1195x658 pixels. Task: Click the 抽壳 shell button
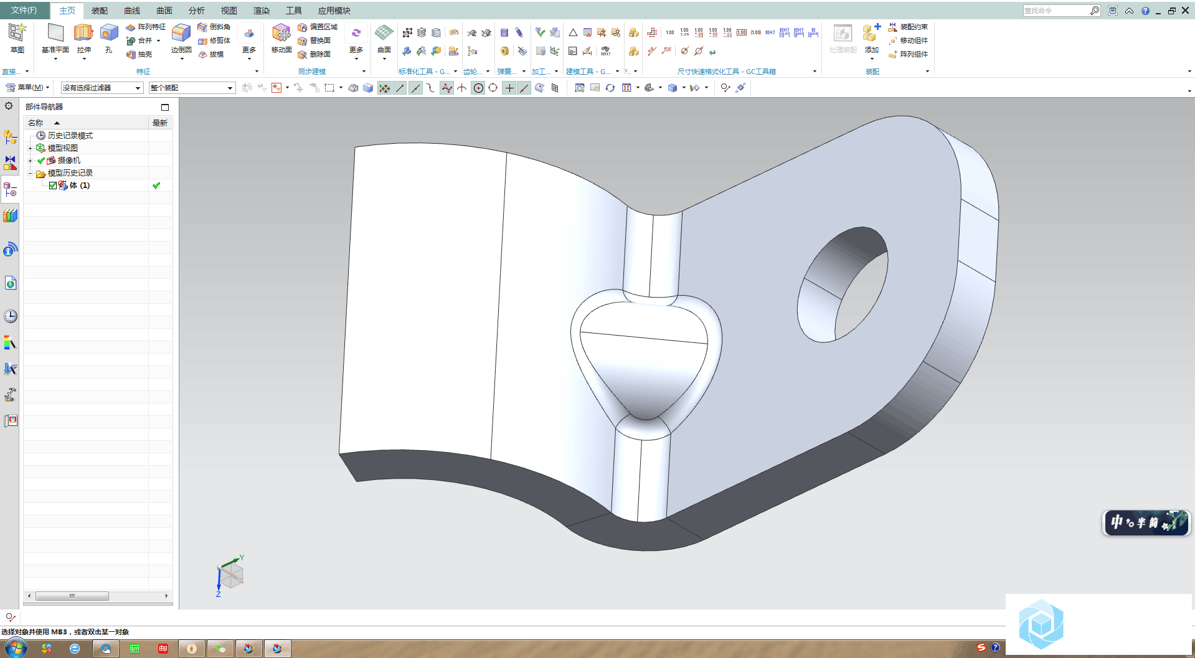click(x=139, y=54)
